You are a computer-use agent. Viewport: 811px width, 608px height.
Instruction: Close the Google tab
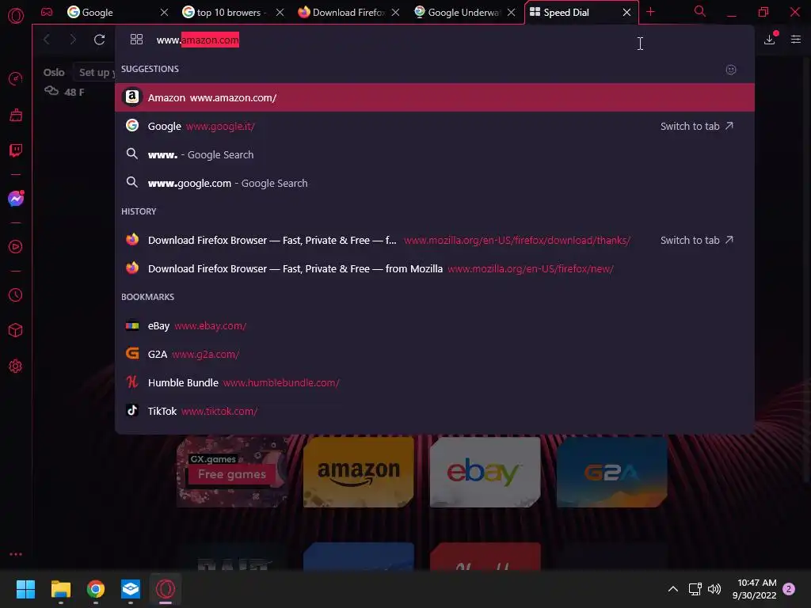pos(164,13)
